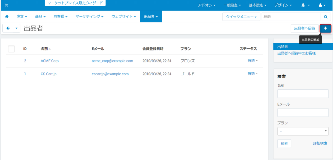Go to the home dashboard icon
The width and height of the screenshot is (333, 160).
coord(7,17)
